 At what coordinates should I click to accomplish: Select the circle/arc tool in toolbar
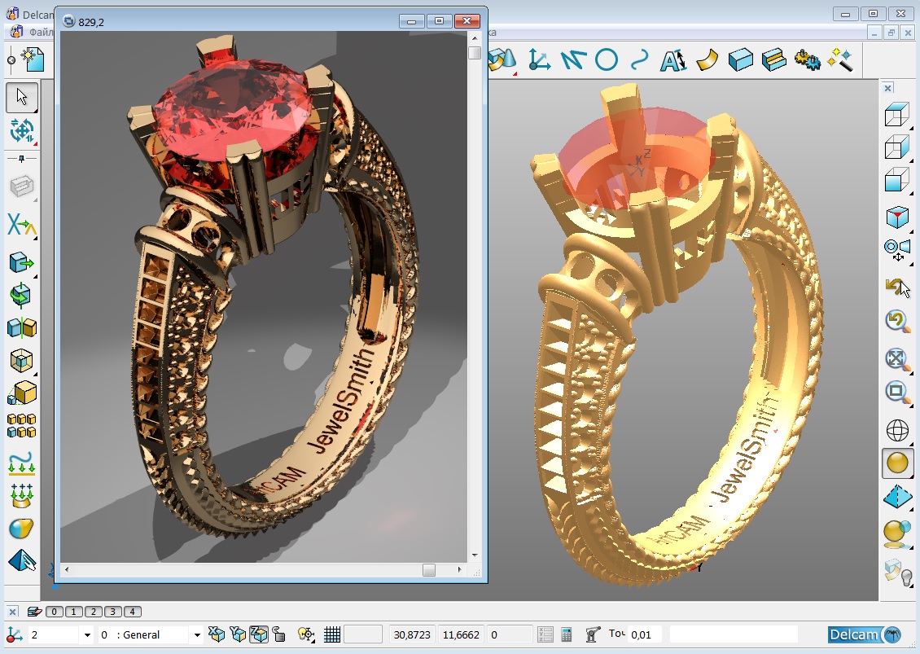[x=607, y=59]
